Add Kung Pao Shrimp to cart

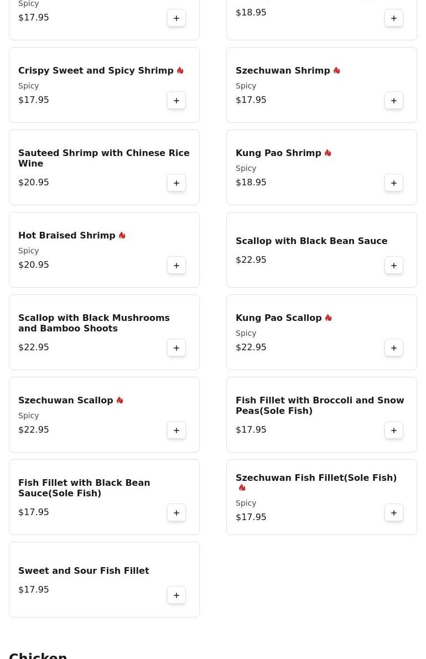click(x=394, y=183)
